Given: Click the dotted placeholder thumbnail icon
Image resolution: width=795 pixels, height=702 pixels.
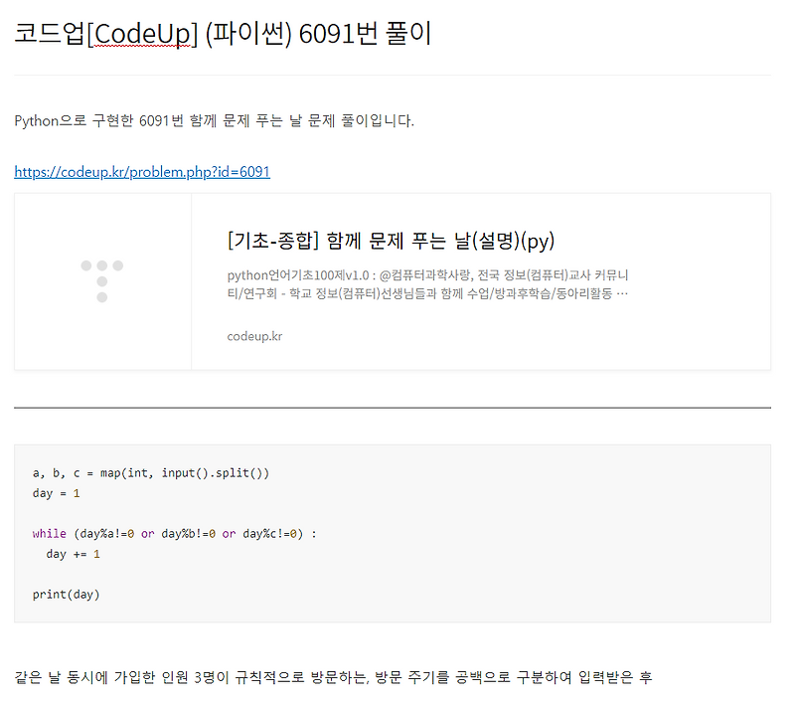Looking at the screenshot, I should (x=102, y=272).
